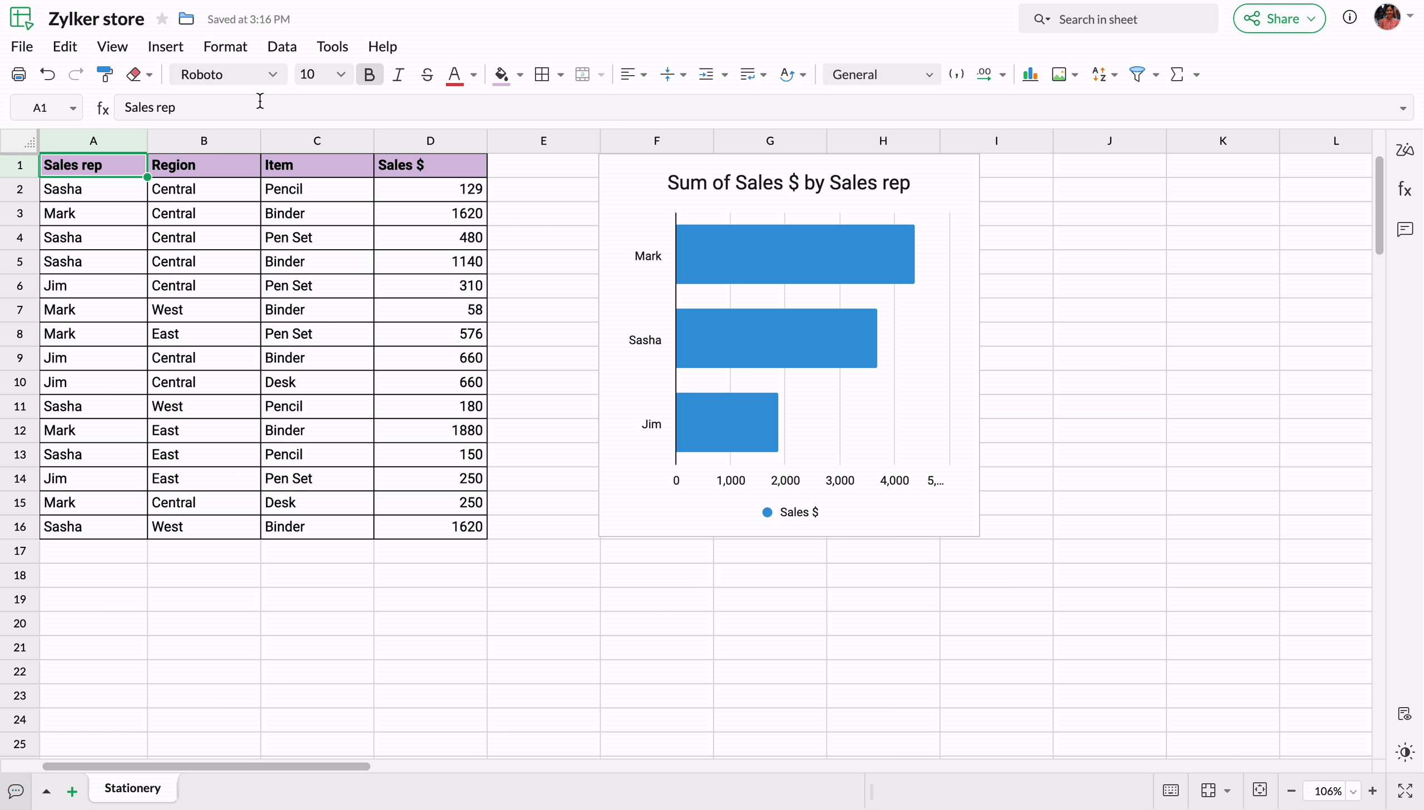Toggle Bold formatting button

369,74
